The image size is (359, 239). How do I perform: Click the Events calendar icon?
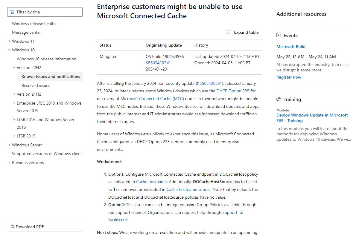[x=279, y=35]
